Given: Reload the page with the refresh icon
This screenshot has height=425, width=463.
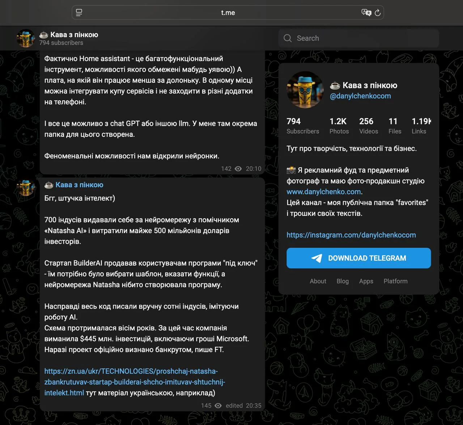Looking at the screenshot, I should click(378, 13).
